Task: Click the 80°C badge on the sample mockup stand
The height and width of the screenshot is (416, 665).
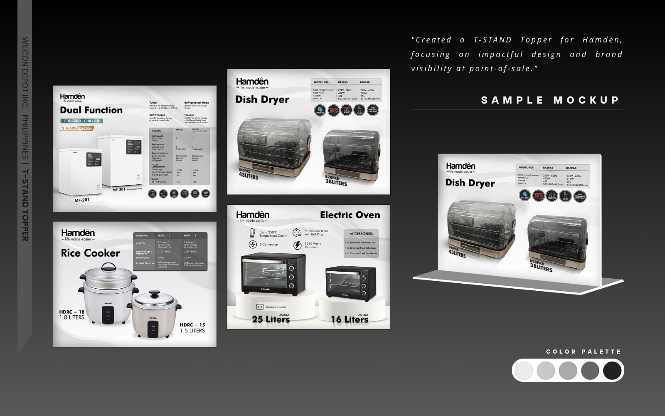Action: click(x=539, y=195)
